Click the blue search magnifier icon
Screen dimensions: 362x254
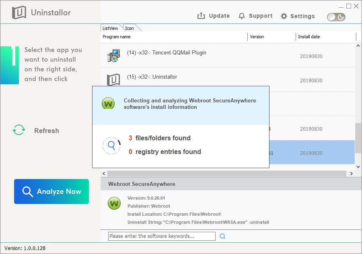[x=222, y=236]
